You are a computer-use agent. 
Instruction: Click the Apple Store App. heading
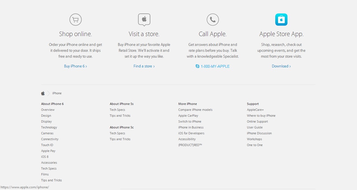tap(281, 34)
